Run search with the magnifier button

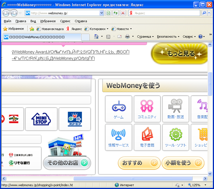pyautogui.click(x=204, y=13)
